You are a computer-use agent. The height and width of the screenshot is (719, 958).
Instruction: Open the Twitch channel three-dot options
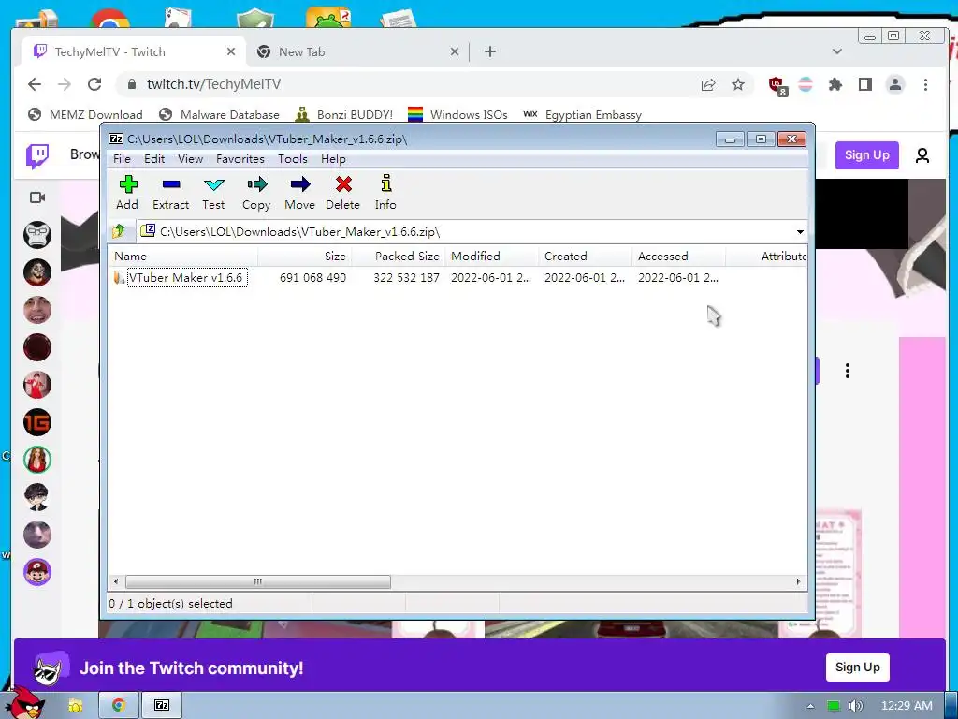848,371
